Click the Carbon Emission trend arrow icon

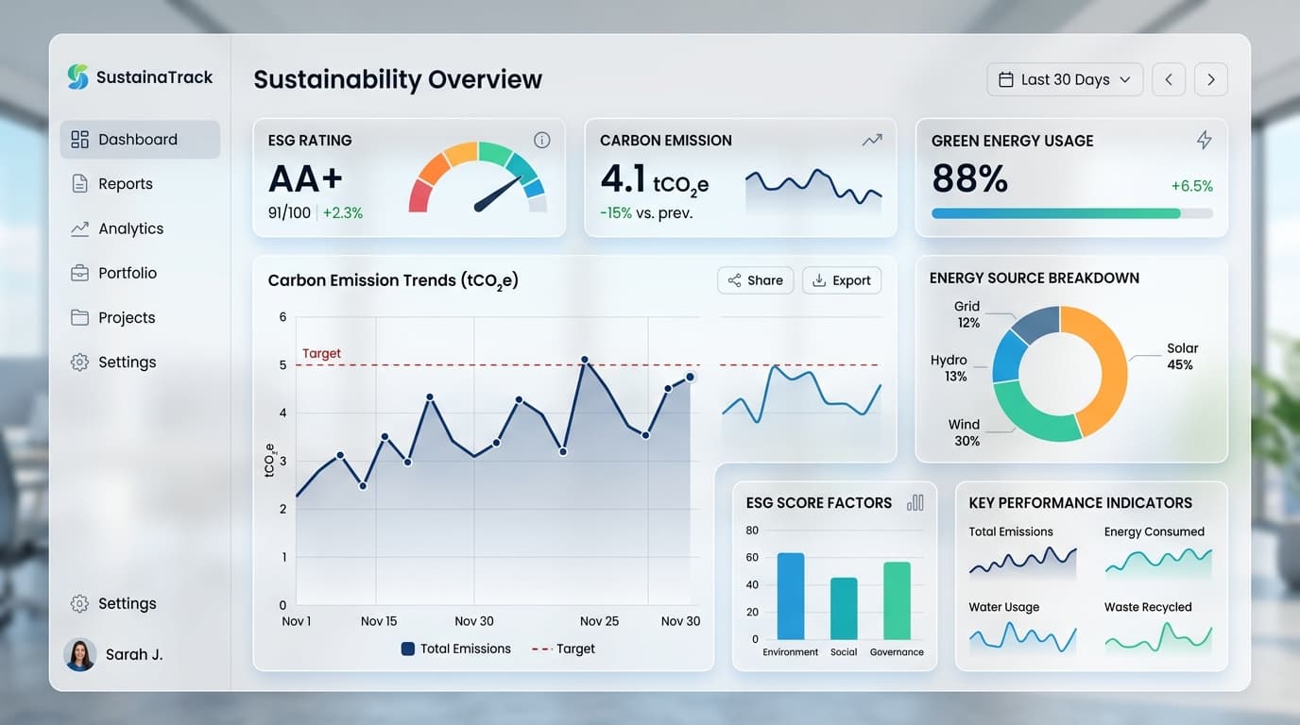click(872, 140)
